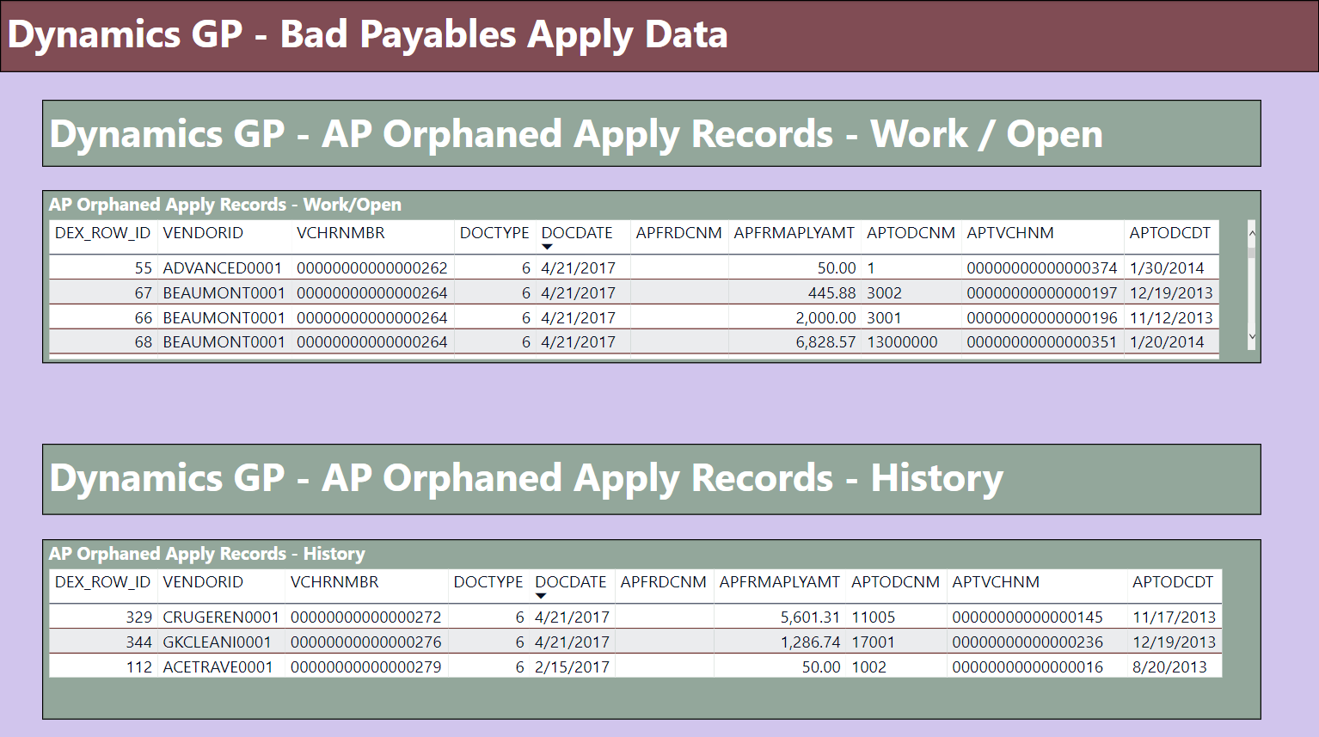This screenshot has height=737, width=1319.
Task: Select voucher number 00000000000000262
Action: pos(371,268)
